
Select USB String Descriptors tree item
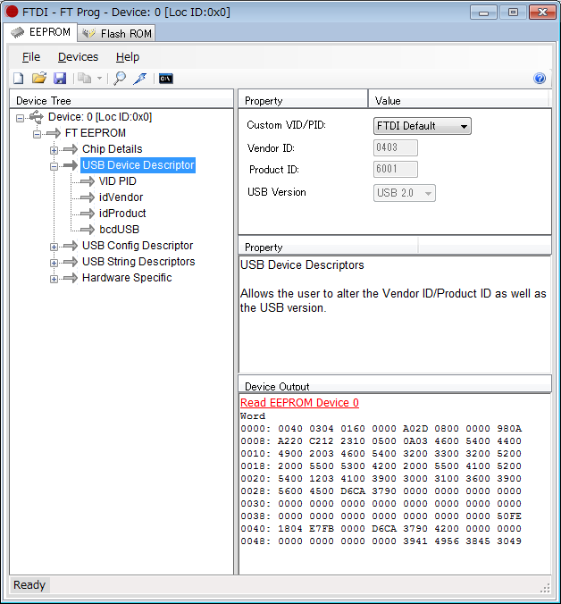click(138, 262)
